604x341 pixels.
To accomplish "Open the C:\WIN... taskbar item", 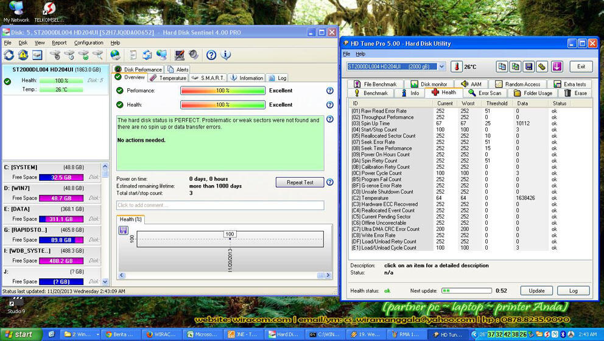I will pyautogui.click(x=325, y=334).
